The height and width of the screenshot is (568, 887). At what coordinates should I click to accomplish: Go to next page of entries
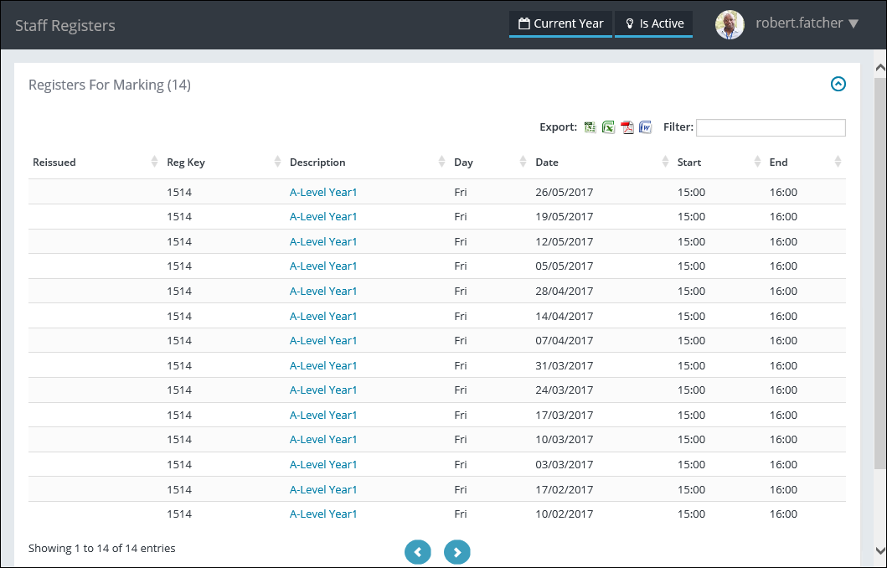point(457,552)
